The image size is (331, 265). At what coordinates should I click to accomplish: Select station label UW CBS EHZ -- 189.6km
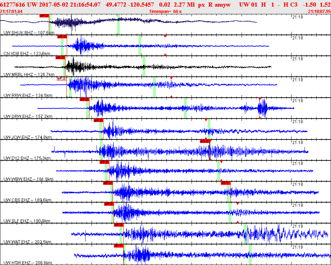click(x=28, y=200)
